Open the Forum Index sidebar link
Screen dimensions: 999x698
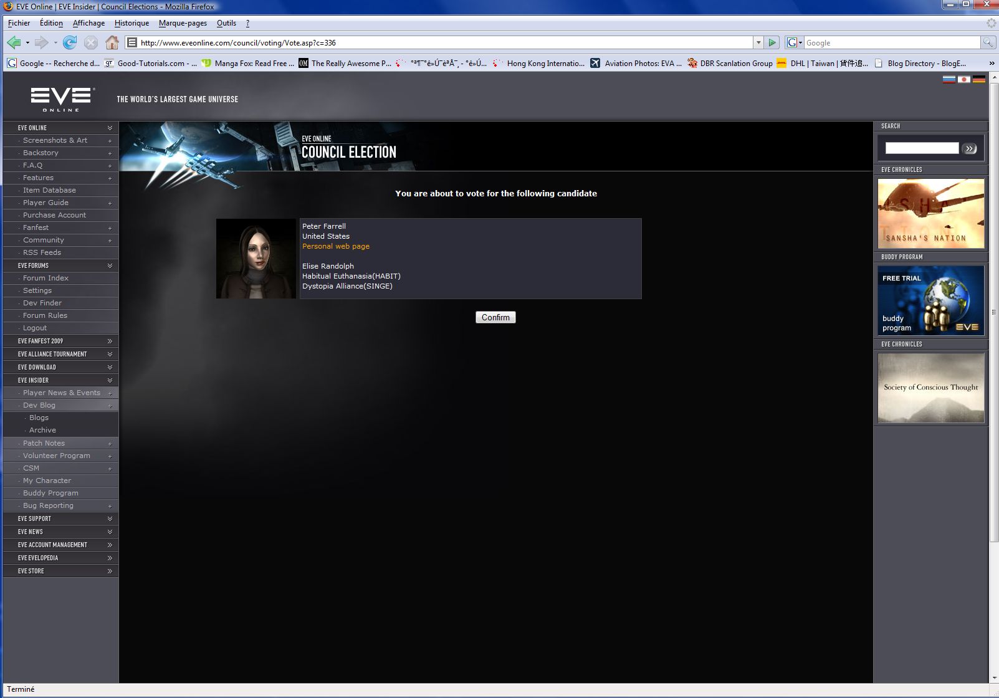coord(45,278)
